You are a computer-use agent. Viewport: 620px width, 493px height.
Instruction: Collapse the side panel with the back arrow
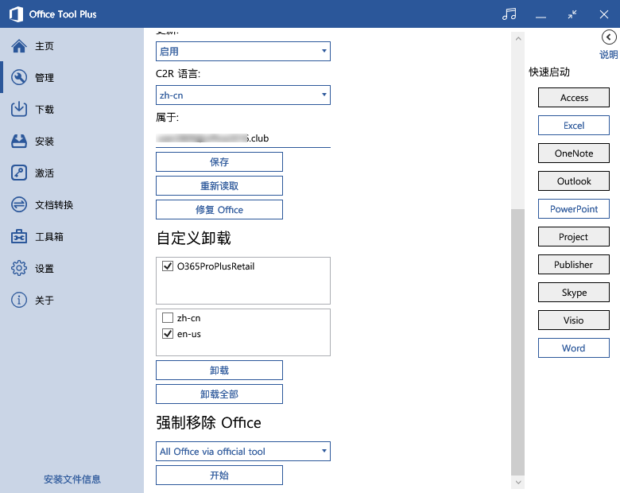tap(609, 37)
